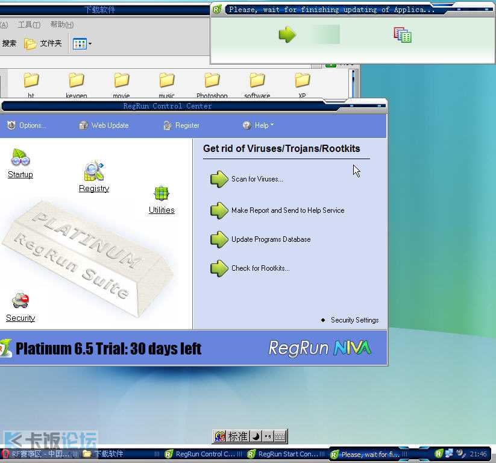Open the Photoshop folder
The height and width of the screenshot is (463, 496).
click(212, 80)
